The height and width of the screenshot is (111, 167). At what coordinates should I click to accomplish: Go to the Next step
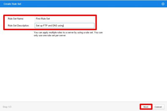(146, 107)
